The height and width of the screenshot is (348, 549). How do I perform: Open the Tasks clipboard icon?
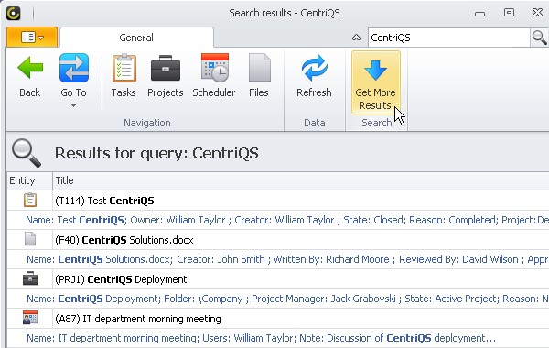click(x=124, y=68)
